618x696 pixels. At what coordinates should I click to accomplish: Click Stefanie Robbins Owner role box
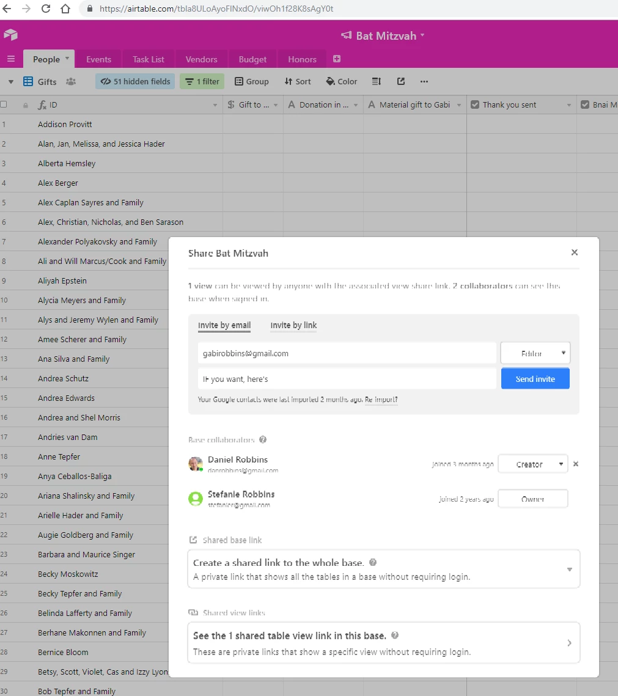click(x=533, y=499)
